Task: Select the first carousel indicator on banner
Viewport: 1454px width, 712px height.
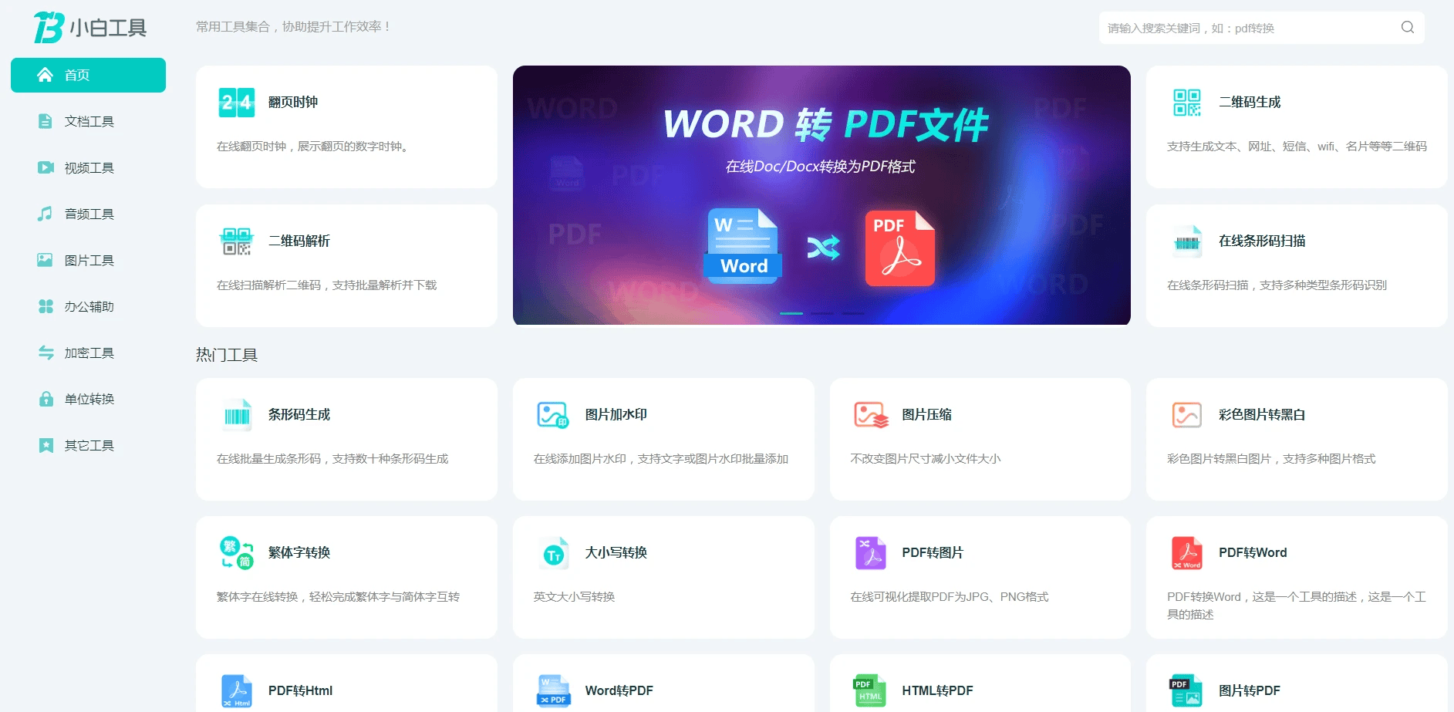Action: coord(791,313)
